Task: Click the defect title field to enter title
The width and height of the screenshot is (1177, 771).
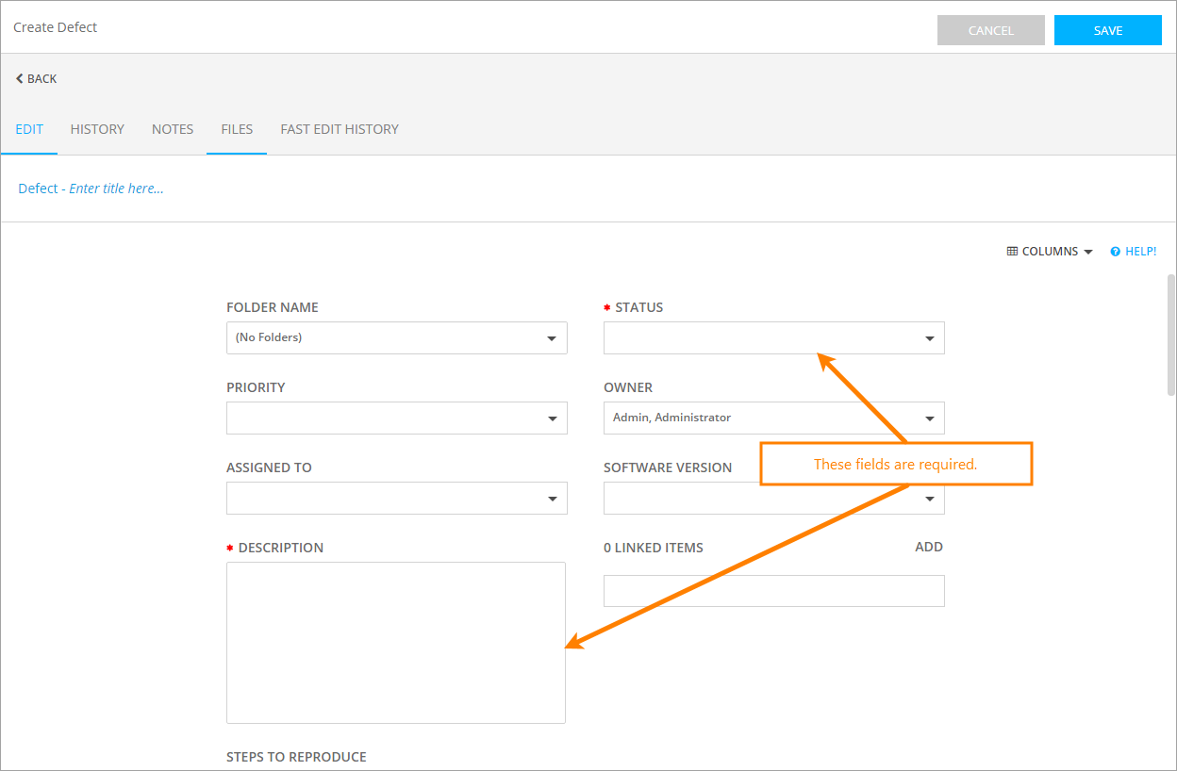Action: (116, 189)
